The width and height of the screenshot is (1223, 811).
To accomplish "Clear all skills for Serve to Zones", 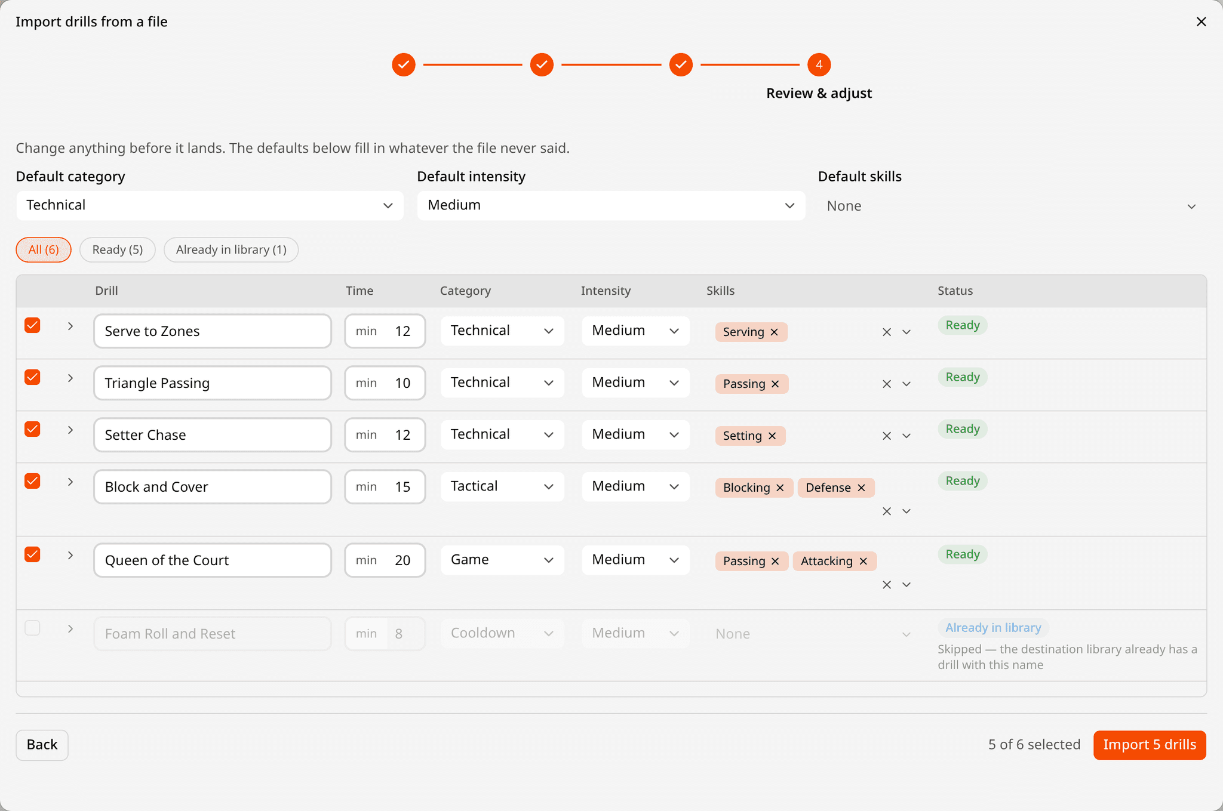I will click(887, 332).
